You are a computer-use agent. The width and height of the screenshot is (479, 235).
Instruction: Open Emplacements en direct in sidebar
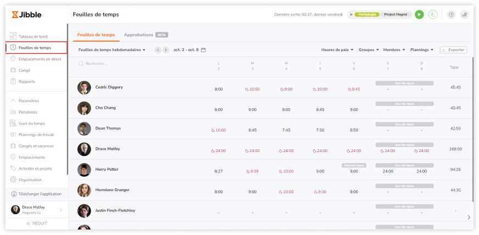[x=36, y=59]
